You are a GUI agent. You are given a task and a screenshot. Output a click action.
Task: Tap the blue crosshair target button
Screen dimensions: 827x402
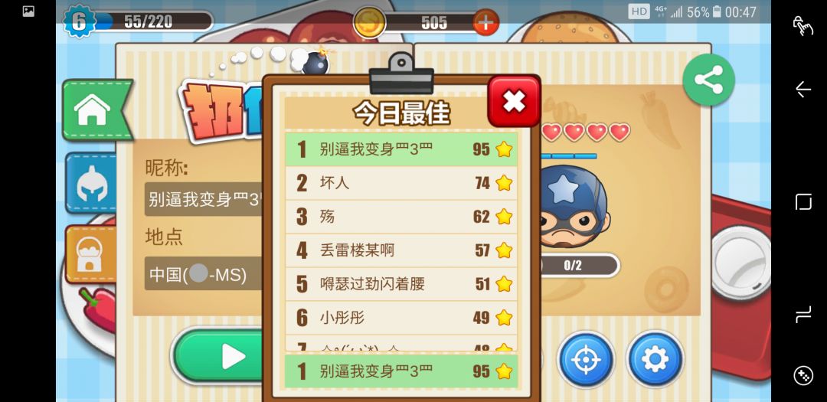[586, 359]
